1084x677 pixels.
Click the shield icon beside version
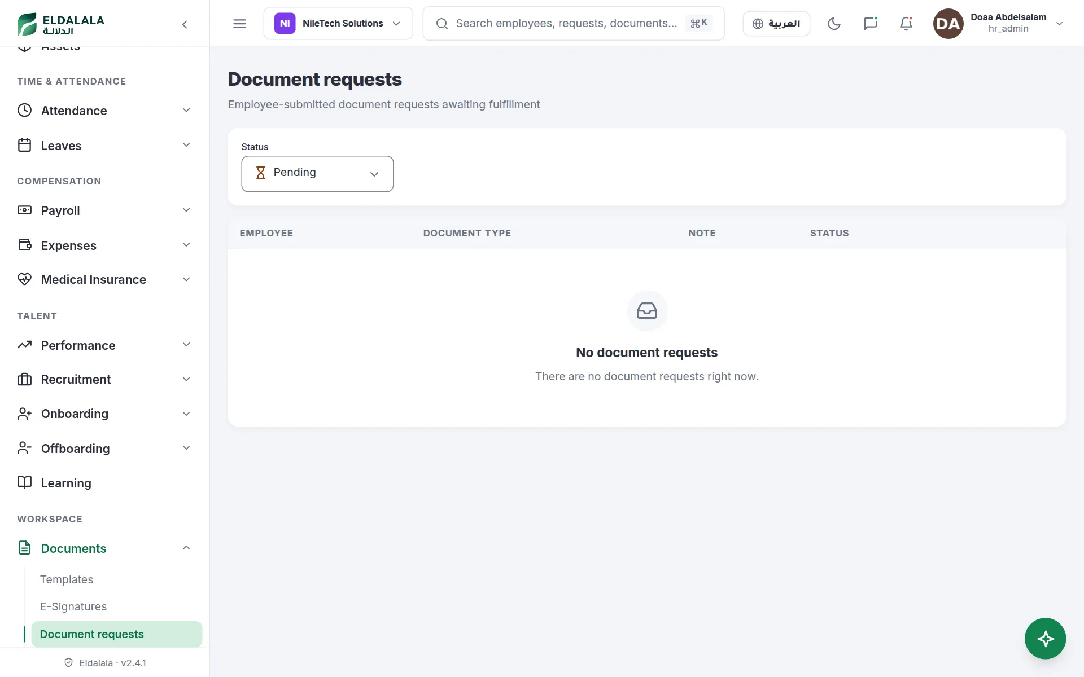tap(68, 663)
